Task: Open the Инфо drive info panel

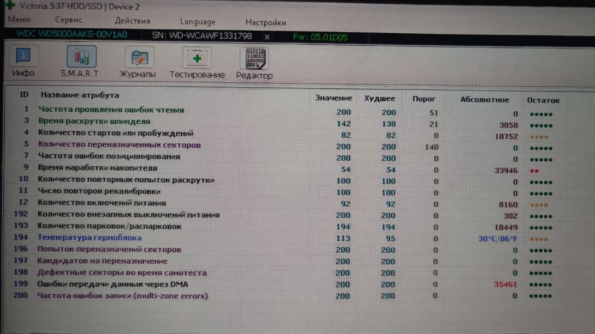Action: click(x=23, y=62)
